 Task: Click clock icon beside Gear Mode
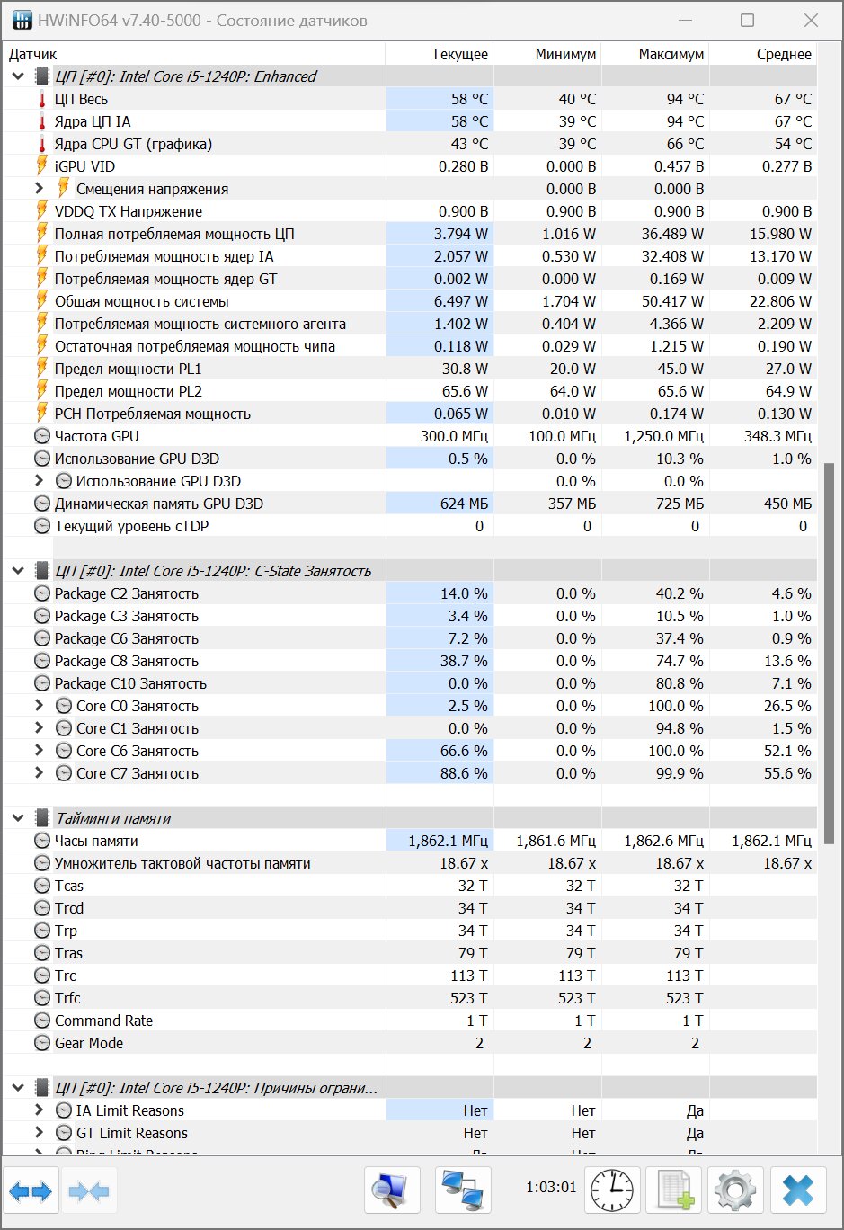[x=41, y=1043]
